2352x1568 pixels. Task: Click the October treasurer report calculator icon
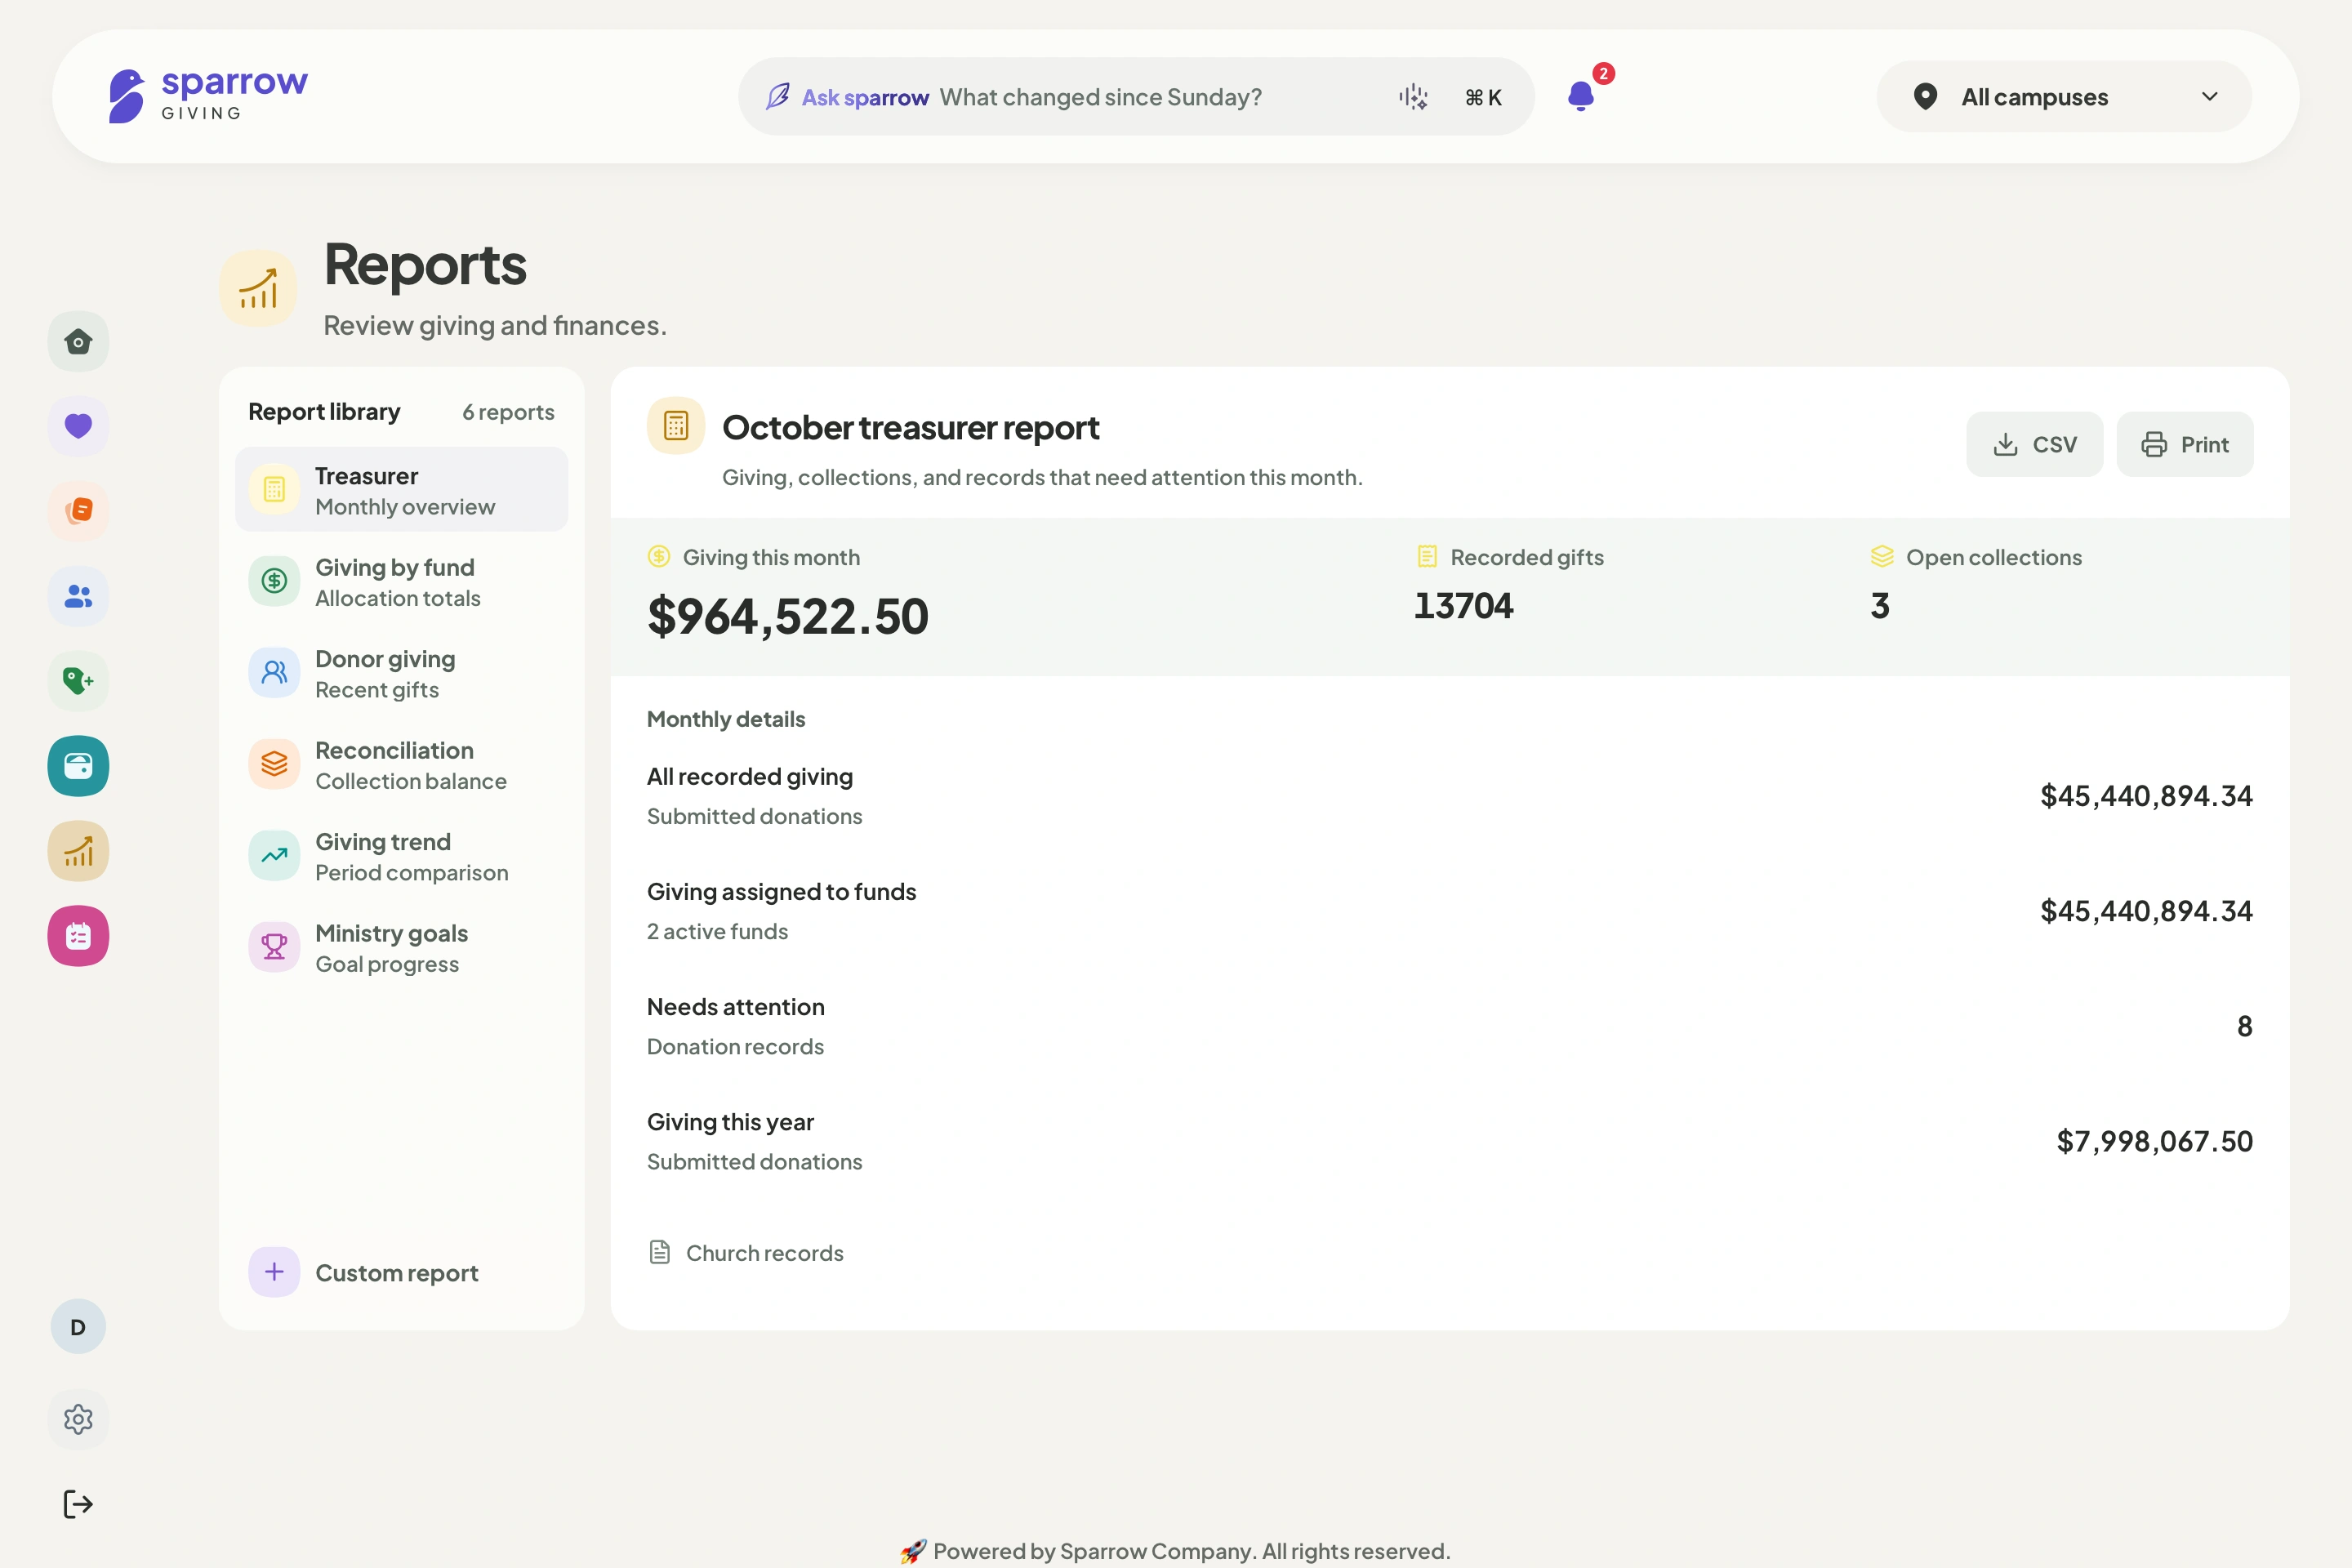click(676, 426)
